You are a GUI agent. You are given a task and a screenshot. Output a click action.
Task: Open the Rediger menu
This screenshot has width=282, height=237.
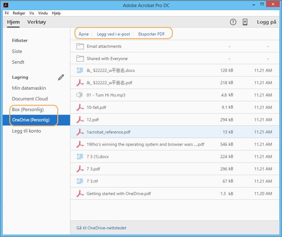19,13
